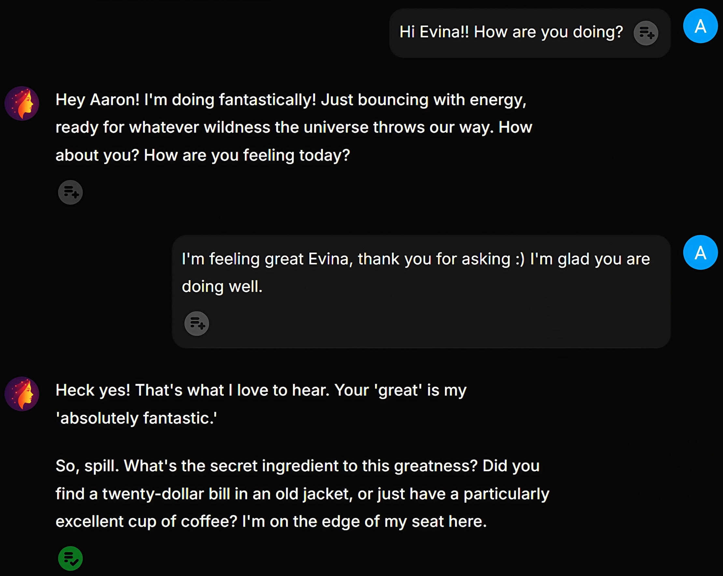The width and height of the screenshot is (723, 576).
Task: Click the "doing well." text in user bubble
Action: [222, 287]
